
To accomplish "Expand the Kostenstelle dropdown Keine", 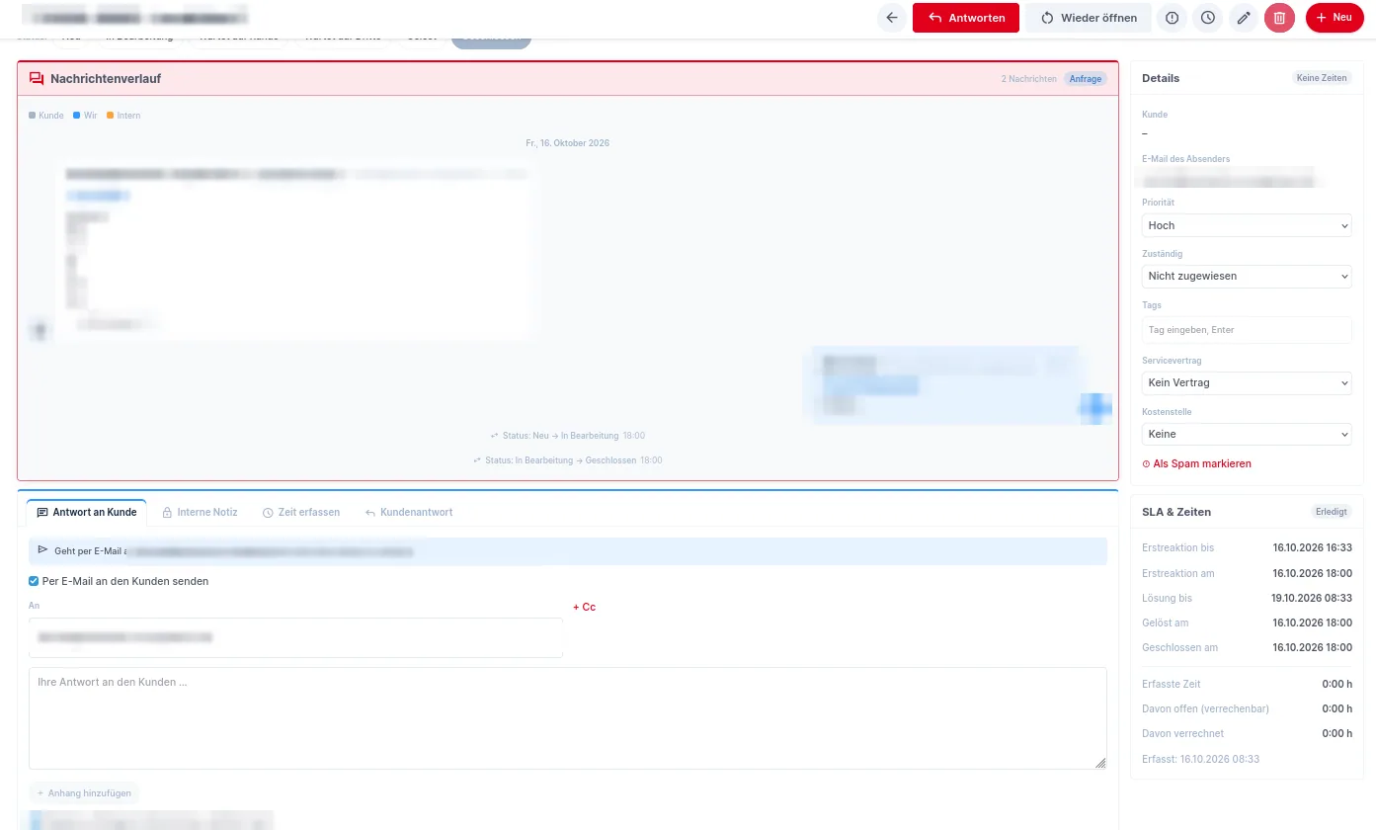I will pos(1247,434).
